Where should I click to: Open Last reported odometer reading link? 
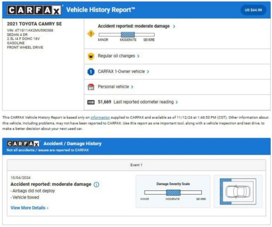(x=144, y=102)
